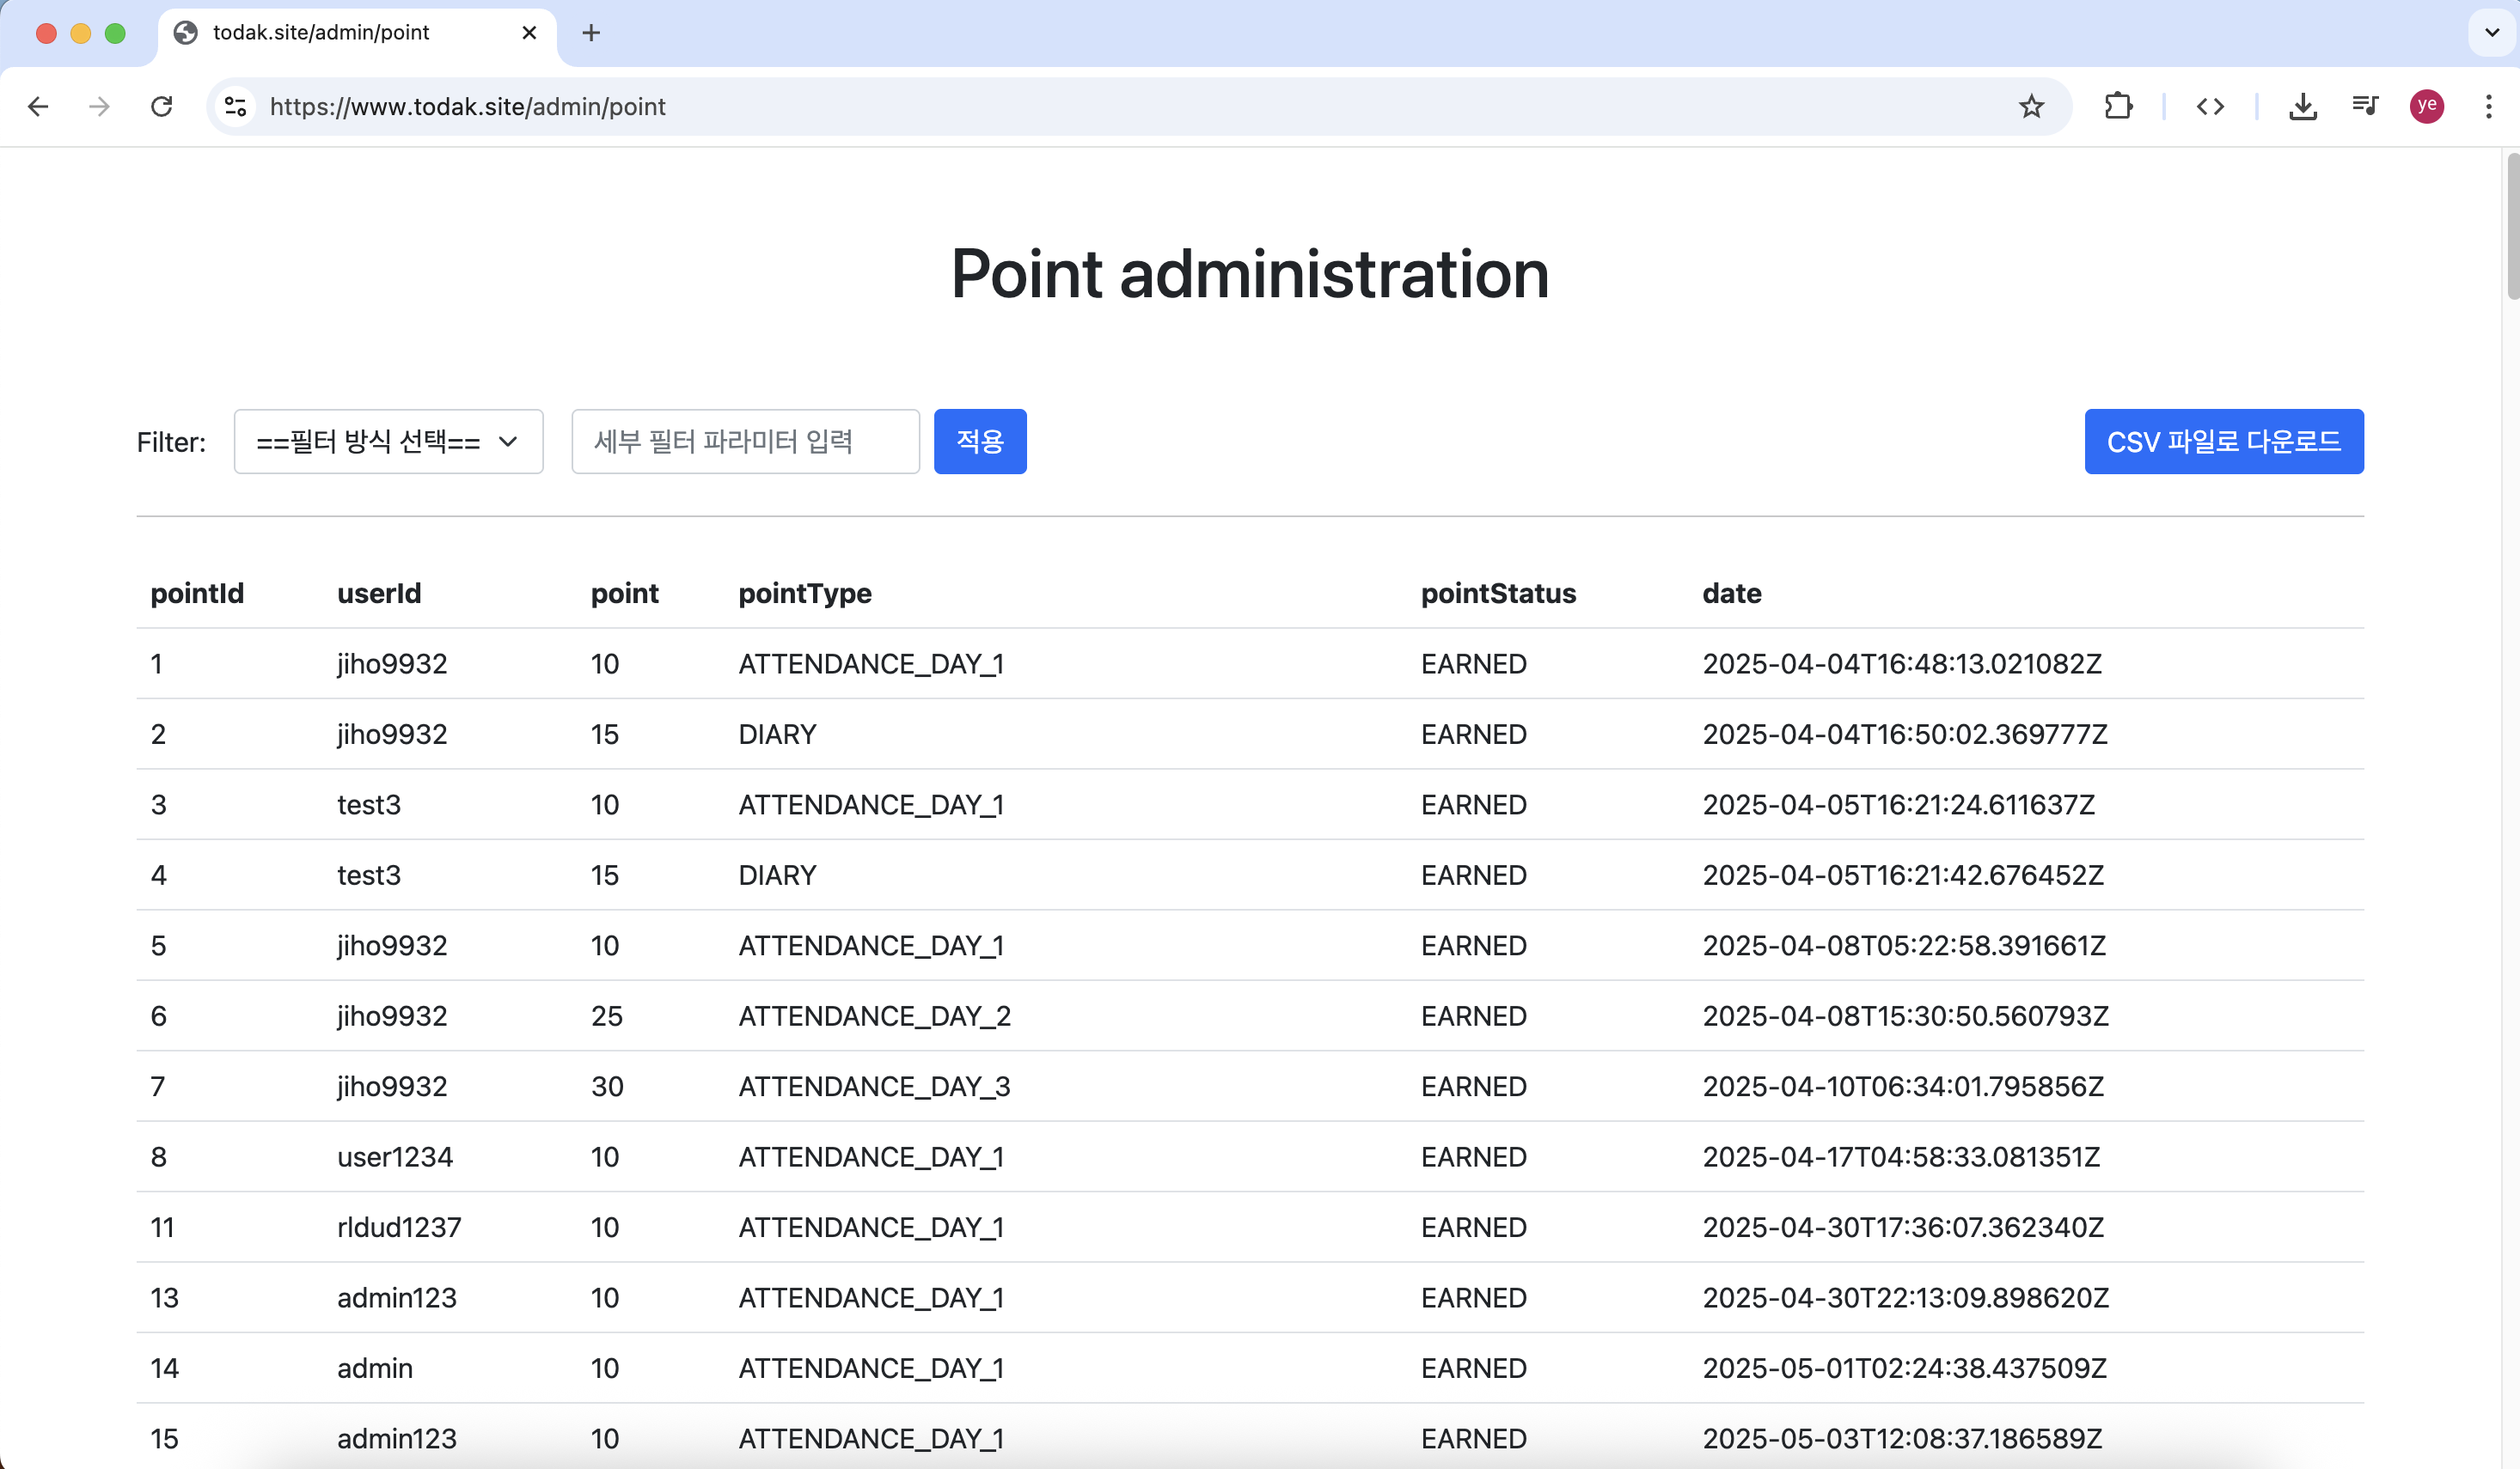
Task: Open the 'ye' profile avatar
Action: pos(2426,106)
